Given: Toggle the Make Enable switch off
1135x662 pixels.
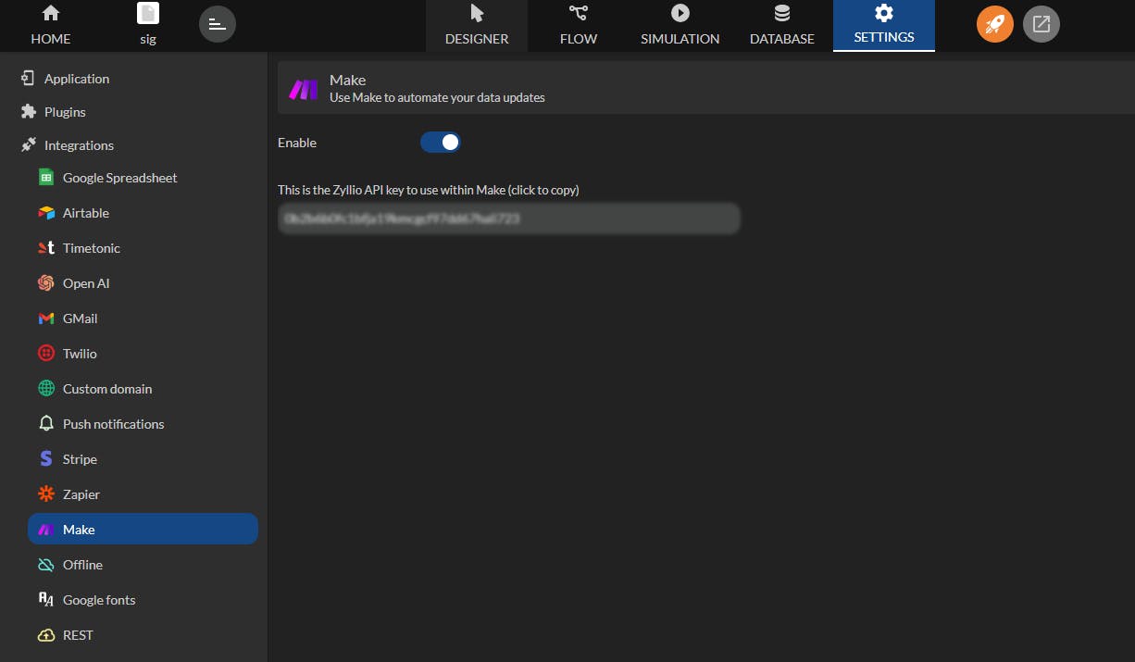Looking at the screenshot, I should click(x=441, y=143).
